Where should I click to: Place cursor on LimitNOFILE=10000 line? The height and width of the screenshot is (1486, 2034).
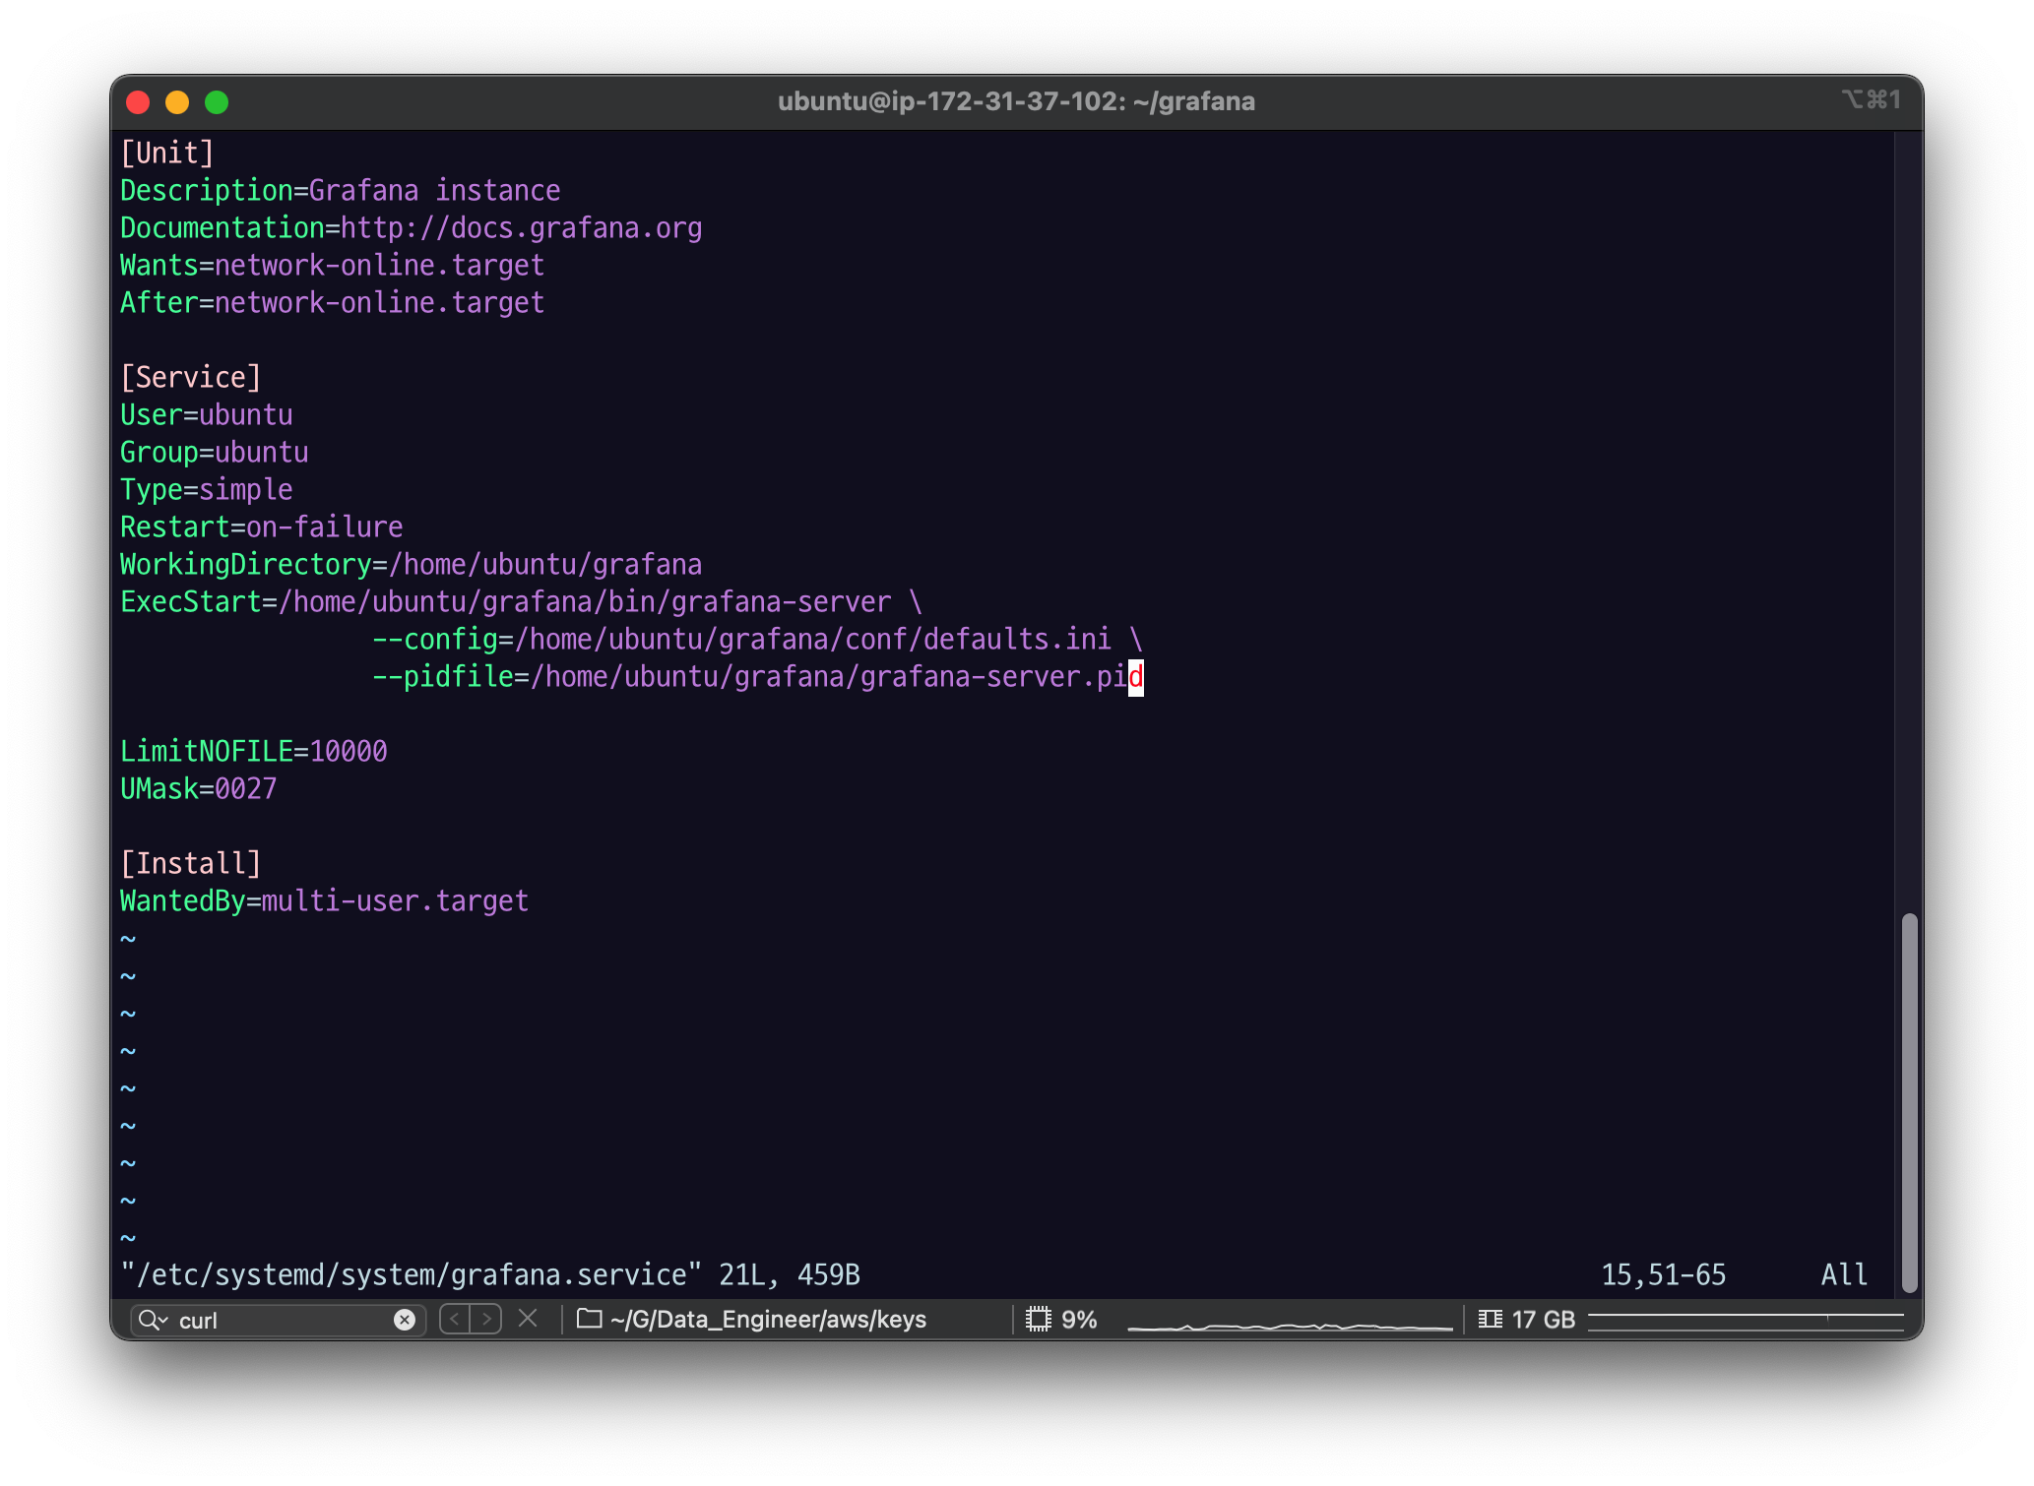click(x=254, y=752)
